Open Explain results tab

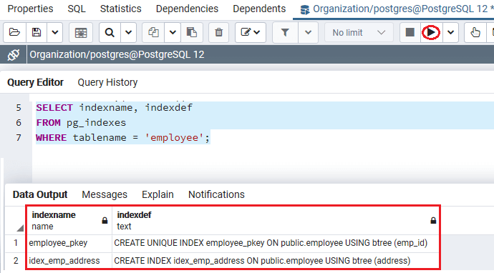pos(158,194)
